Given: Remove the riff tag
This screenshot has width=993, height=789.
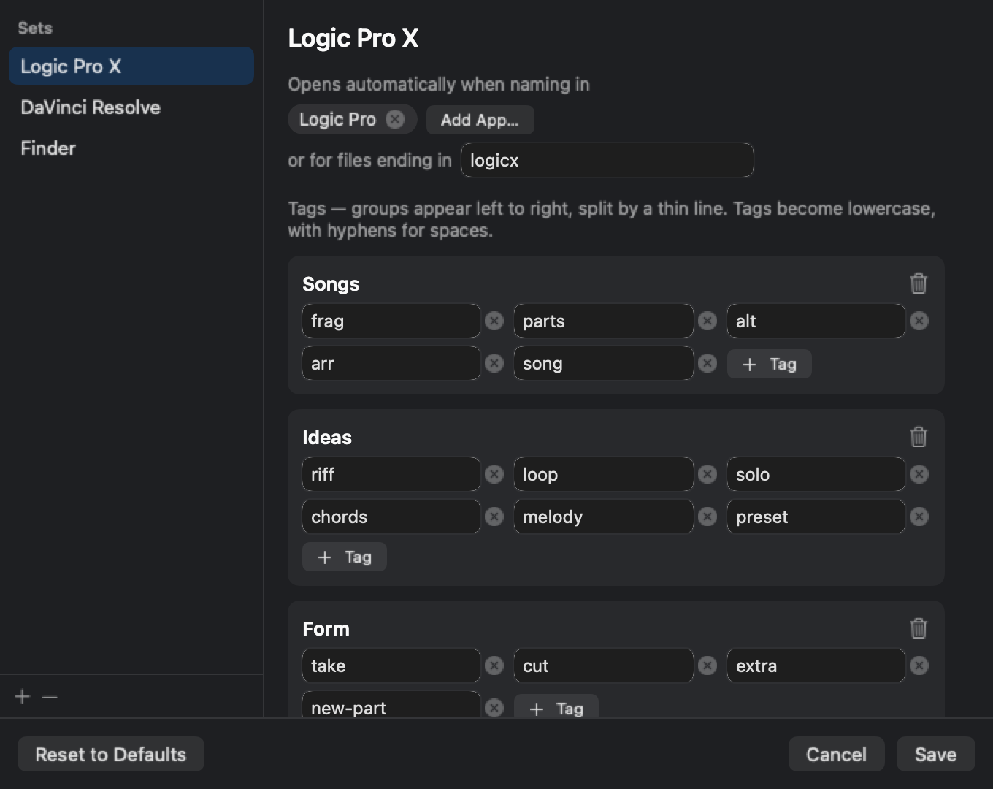Looking at the screenshot, I should pyautogui.click(x=494, y=474).
